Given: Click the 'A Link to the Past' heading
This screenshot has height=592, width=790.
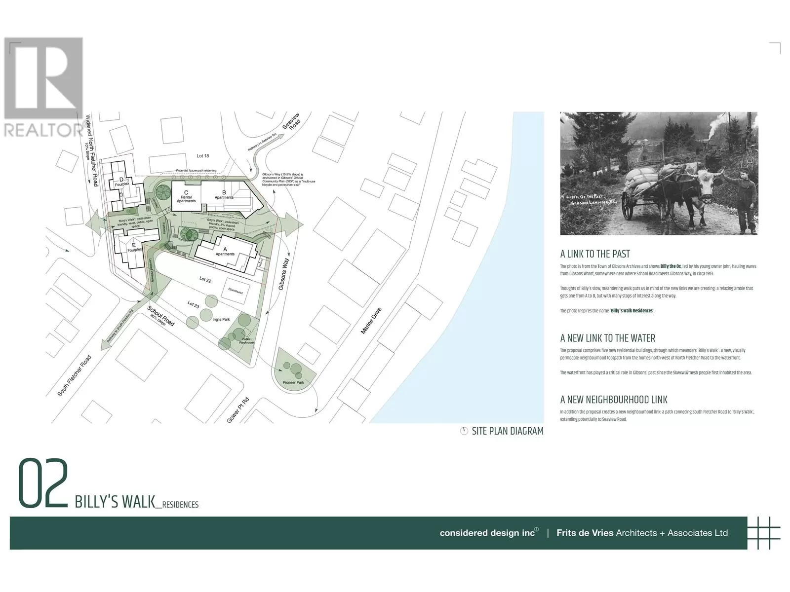Looking at the screenshot, I should 594,254.
